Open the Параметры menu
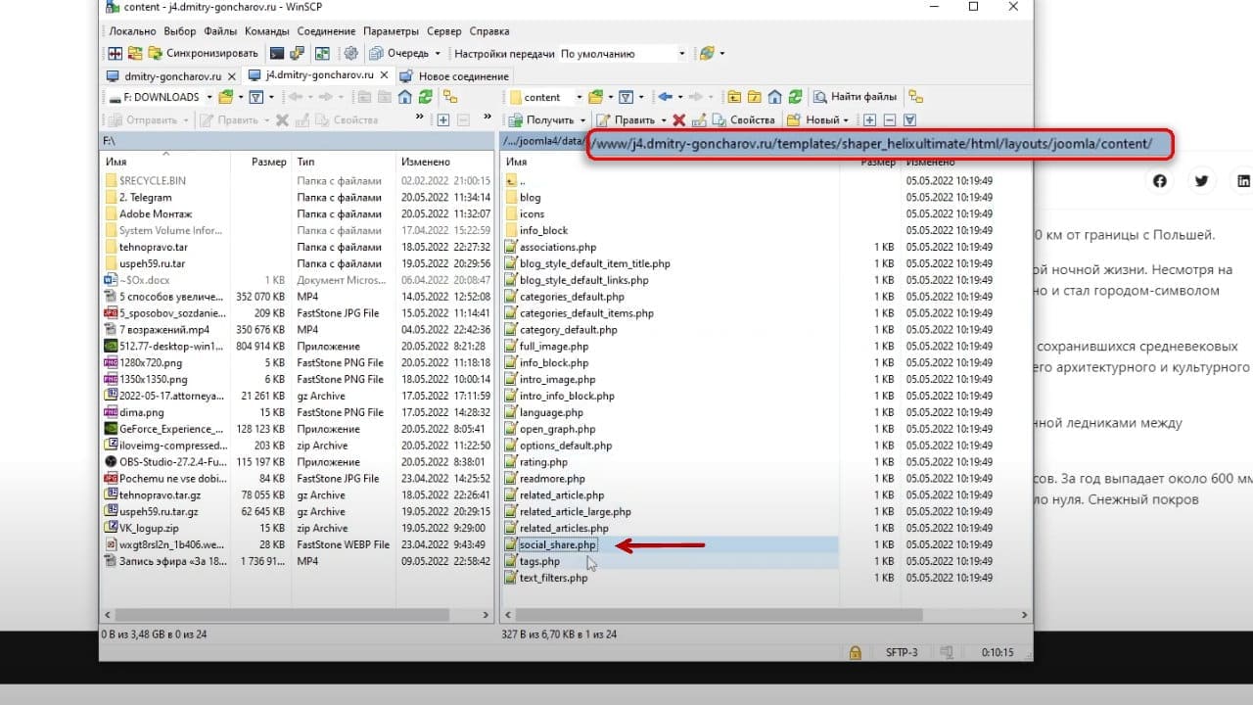 pos(393,31)
